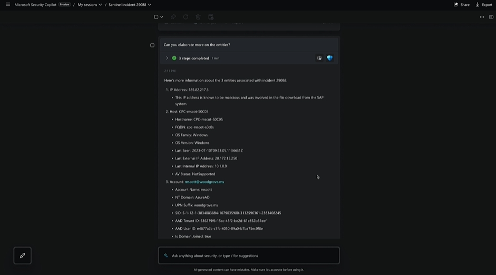
Task: Open the dropdown arrow beside the select-all checkbox
Action: tap(162, 17)
